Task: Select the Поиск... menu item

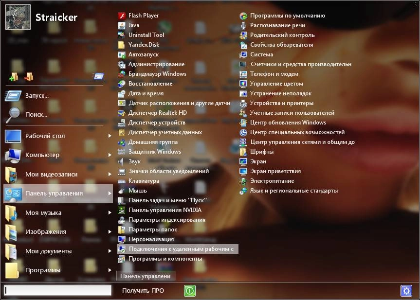Action: 58,115
